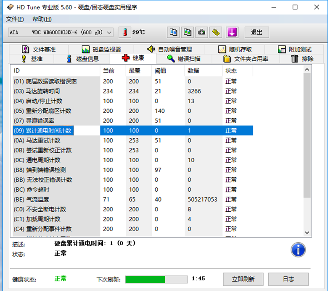This screenshot has height=291, width=328.
Task: Switch to the 擦除 tab
Action: (302, 59)
